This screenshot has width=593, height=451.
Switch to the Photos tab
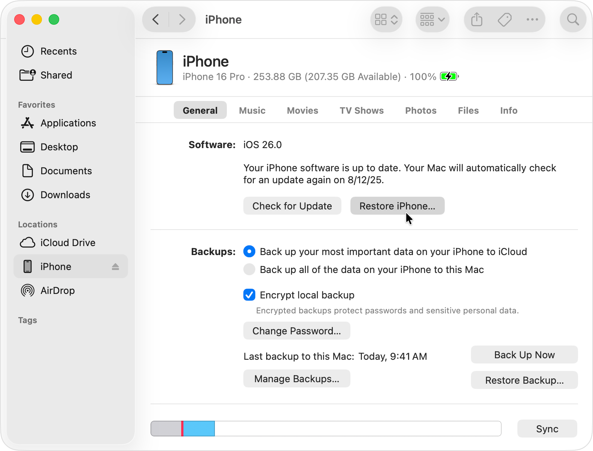pos(421,110)
